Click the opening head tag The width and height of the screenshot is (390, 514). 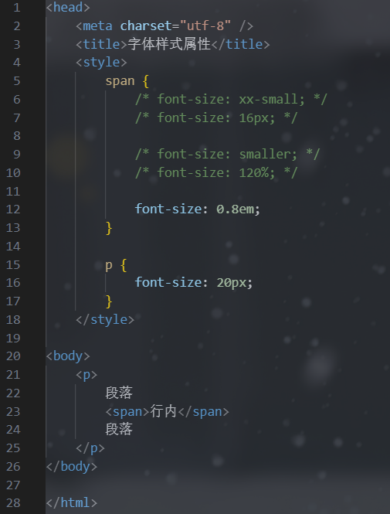coord(68,7)
